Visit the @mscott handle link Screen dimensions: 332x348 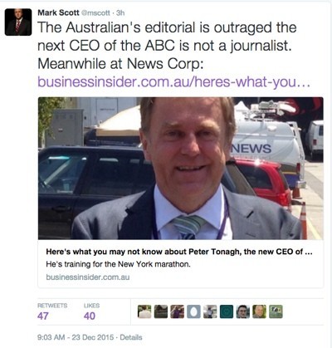pyautogui.click(x=95, y=13)
